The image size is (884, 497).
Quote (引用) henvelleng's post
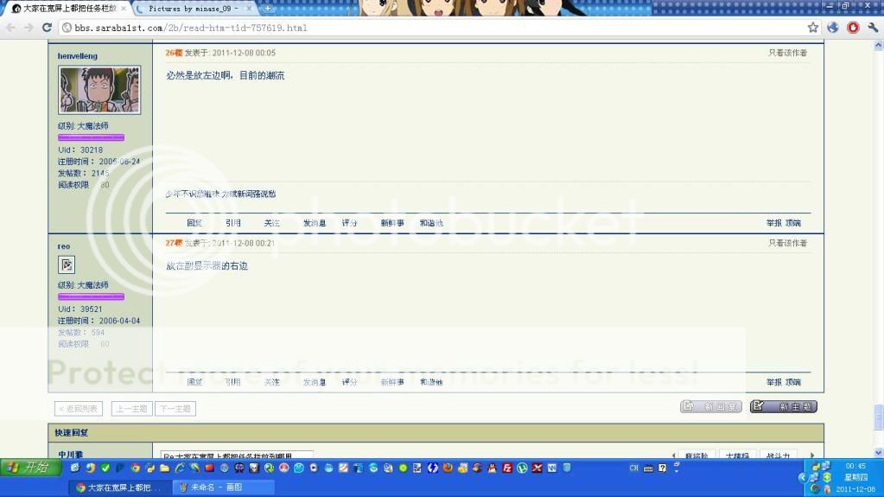(x=232, y=223)
